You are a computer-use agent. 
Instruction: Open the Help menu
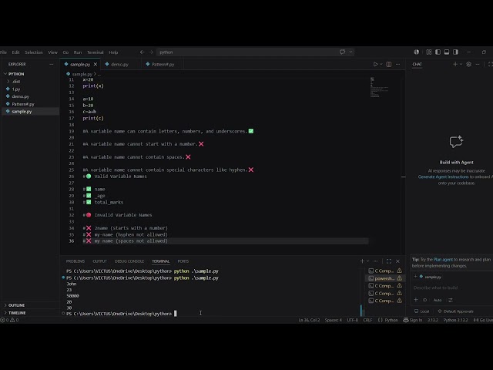click(x=113, y=52)
